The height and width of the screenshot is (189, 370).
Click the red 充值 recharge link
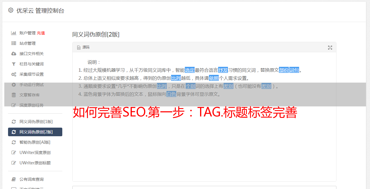(x=41, y=33)
